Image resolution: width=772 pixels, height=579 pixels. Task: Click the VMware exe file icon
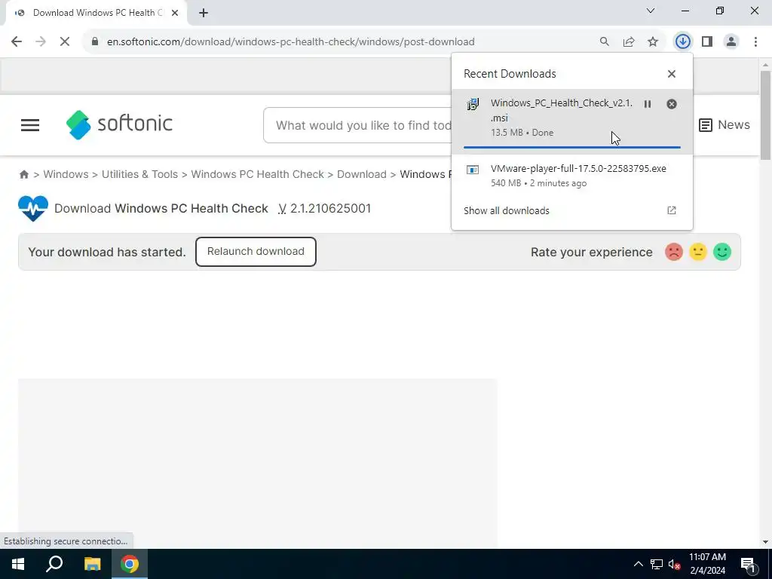[473, 170]
